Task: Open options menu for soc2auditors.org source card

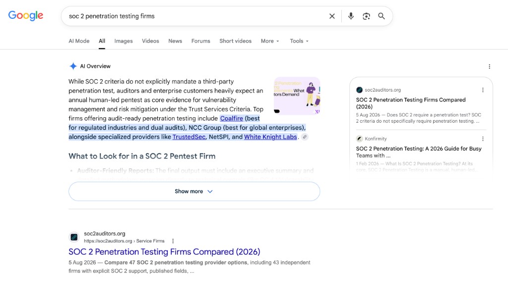Action: click(483, 90)
